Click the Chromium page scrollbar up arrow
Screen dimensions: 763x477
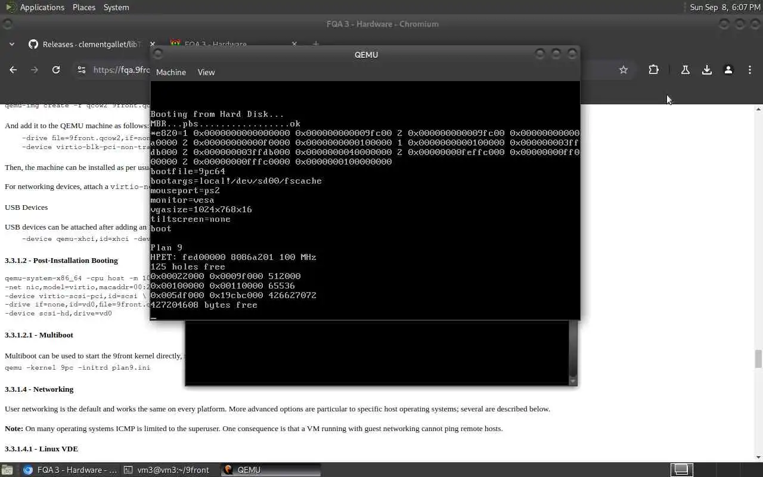pyautogui.click(x=759, y=109)
